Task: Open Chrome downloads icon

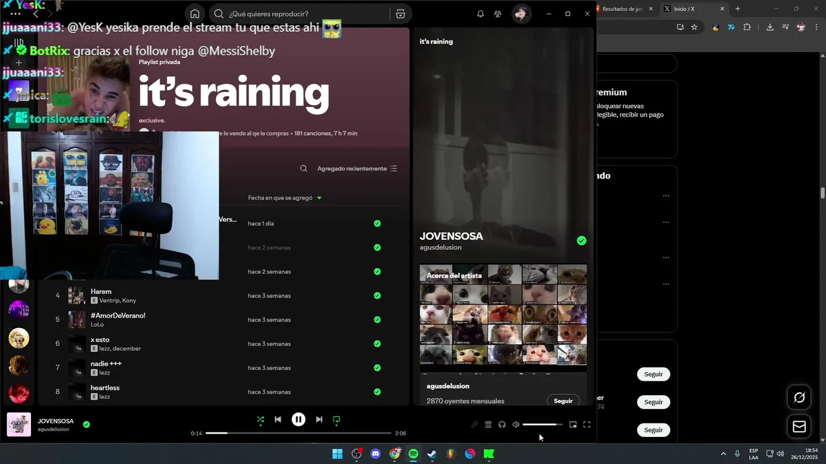Action: click(x=770, y=27)
